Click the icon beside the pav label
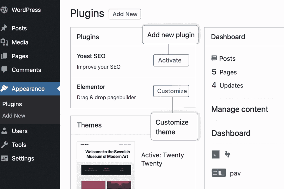 click(x=219, y=173)
